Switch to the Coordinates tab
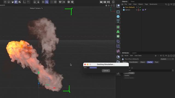 click(133, 62)
